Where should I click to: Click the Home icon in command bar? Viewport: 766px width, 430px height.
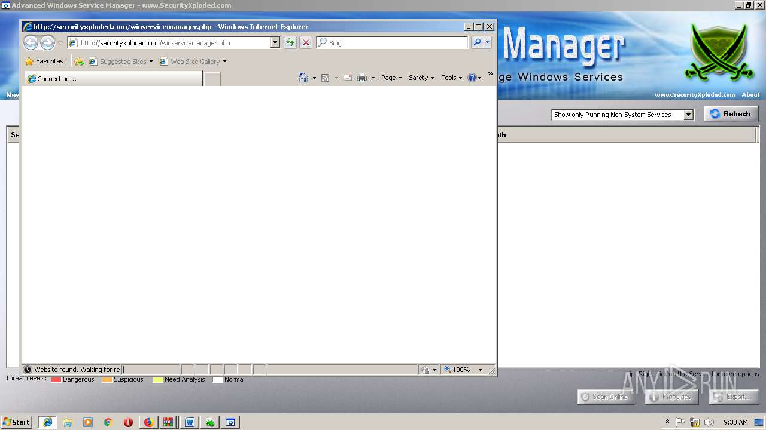[303, 78]
